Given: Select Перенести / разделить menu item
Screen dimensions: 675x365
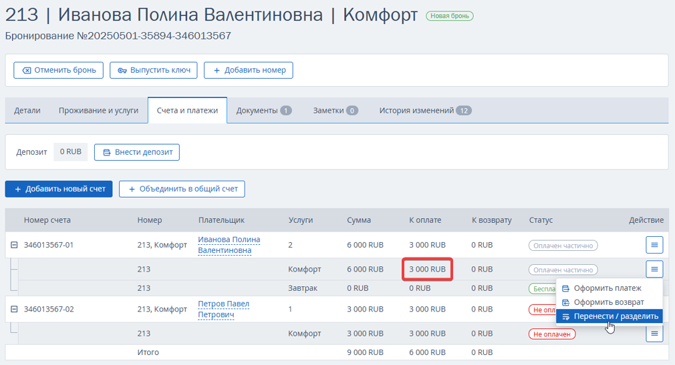Looking at the screenshot, I should 609,316.
